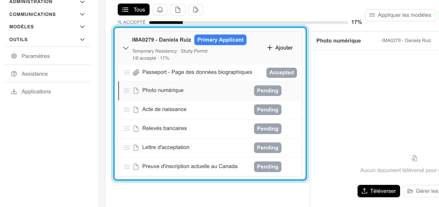
Task: Click the file icon beside Acte de naissance
Action: tap(136, 110)
